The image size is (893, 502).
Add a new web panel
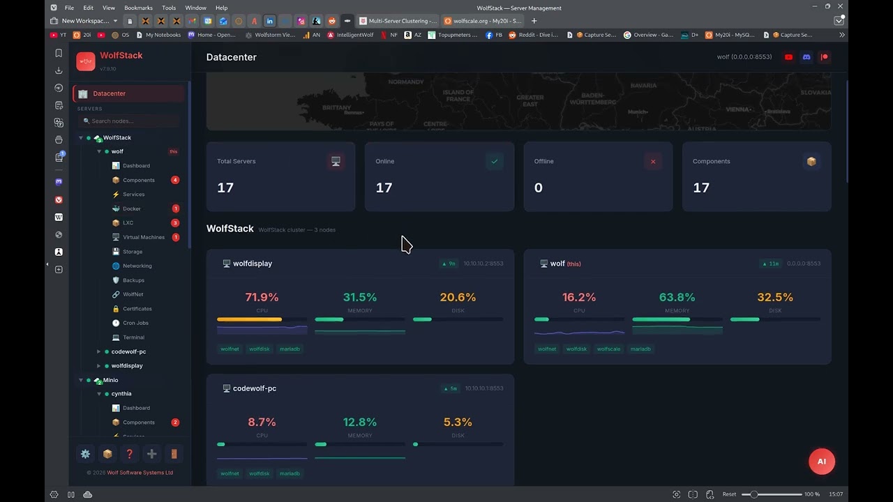point(59,270)
